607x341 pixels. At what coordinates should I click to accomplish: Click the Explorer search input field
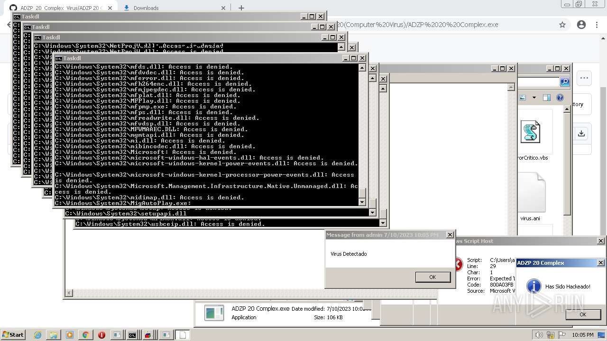pos(539,82)
